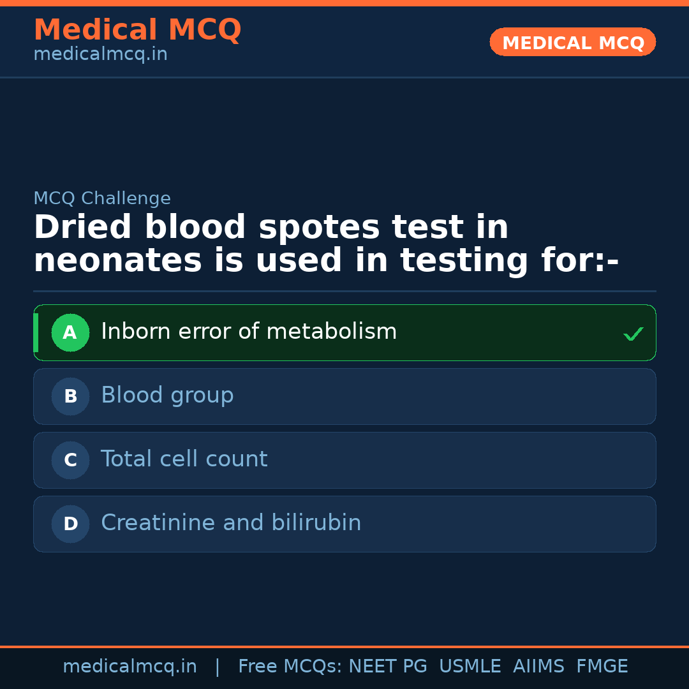Click the Dried blood spotes question heading

(x=325, y=244)
